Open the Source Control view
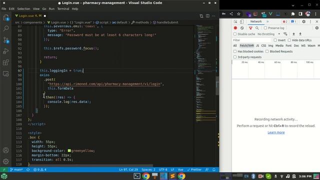Image resolution: width=320 pixels, height=180 pixels. tap(6, 40)
